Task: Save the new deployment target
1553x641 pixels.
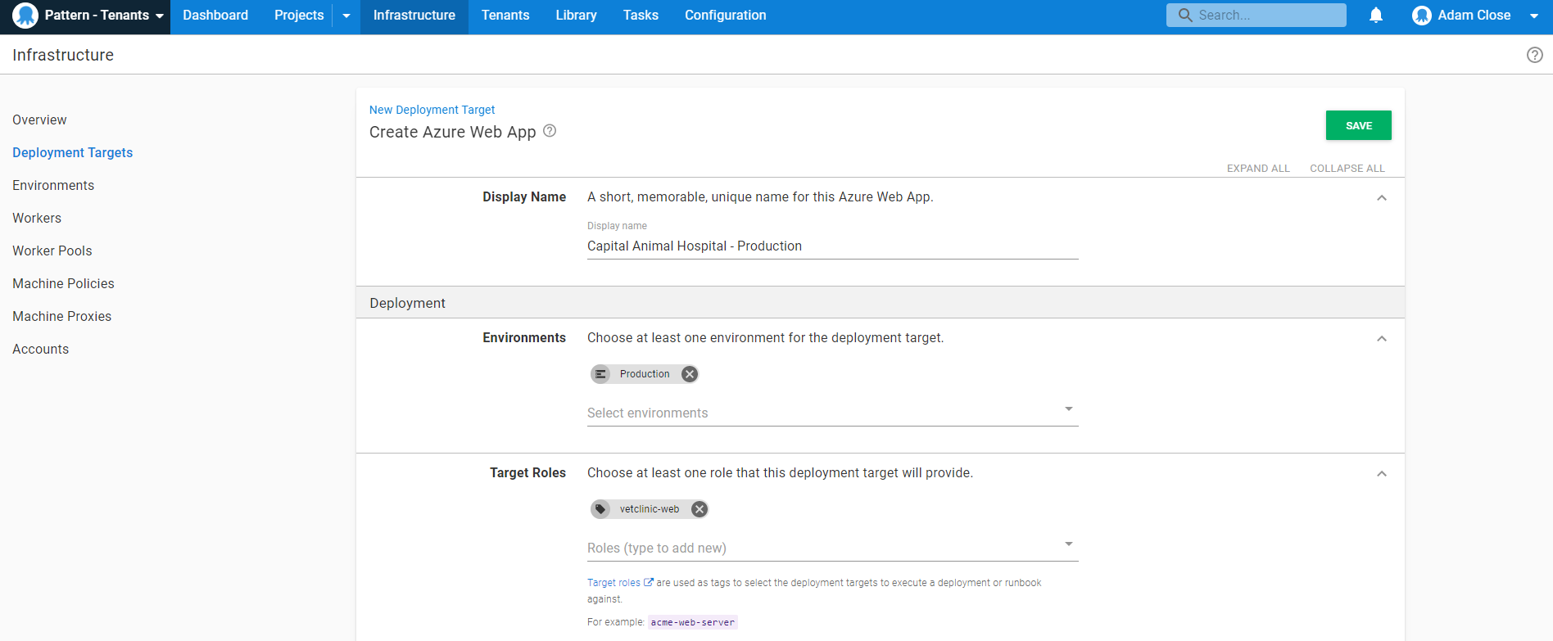Action: [x=1358, y=125]
